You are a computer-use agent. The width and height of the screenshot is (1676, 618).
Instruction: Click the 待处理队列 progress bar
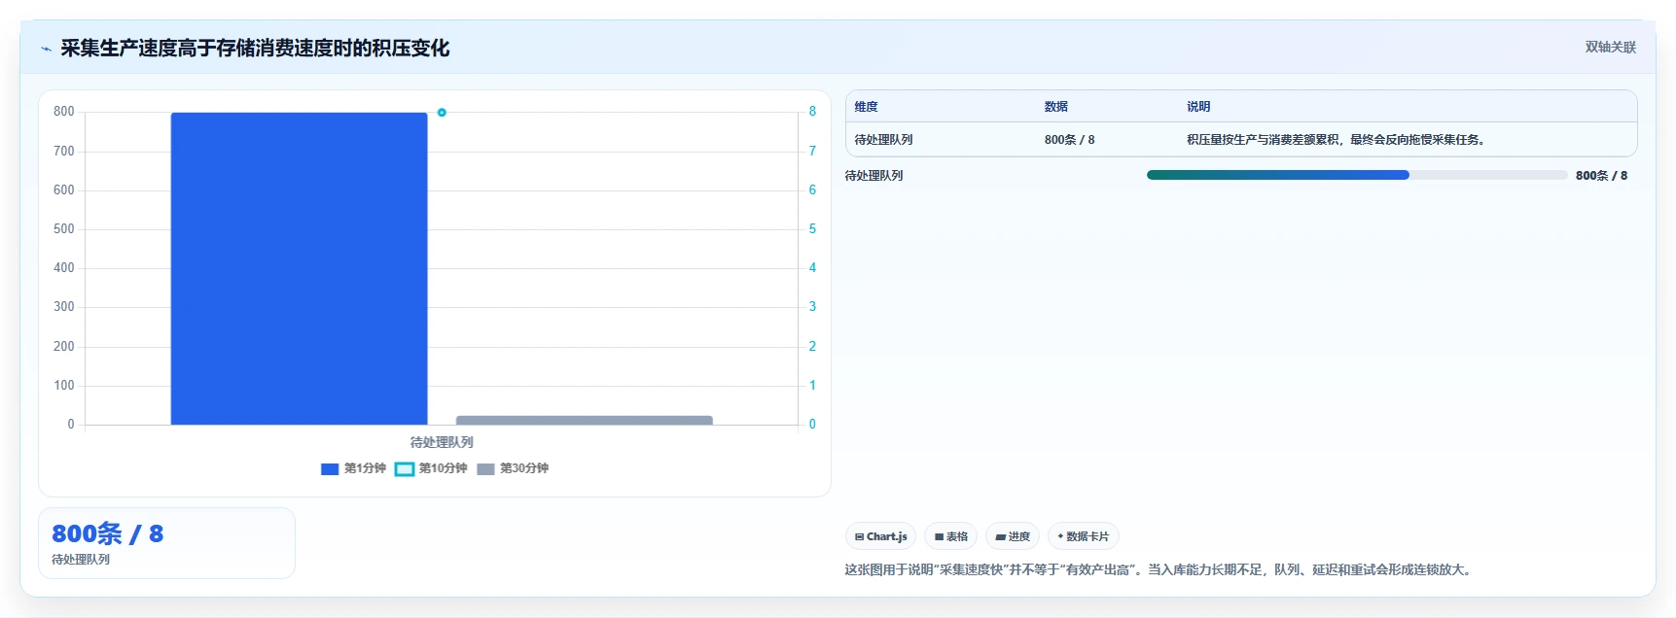[1357, 175]
